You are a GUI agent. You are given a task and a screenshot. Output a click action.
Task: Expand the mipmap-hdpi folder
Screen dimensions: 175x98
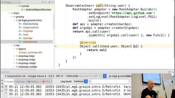coord(14,56)
